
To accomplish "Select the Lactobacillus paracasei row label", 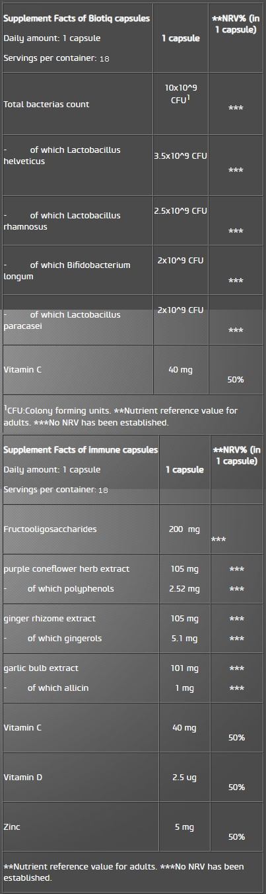I will click(62, 320).
